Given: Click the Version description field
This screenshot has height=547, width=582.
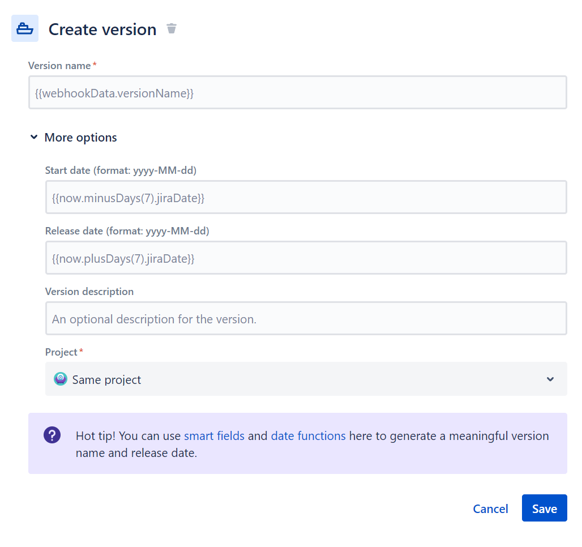Looking at the screenshot, I should pyautogui.click(x=306, y=318).
